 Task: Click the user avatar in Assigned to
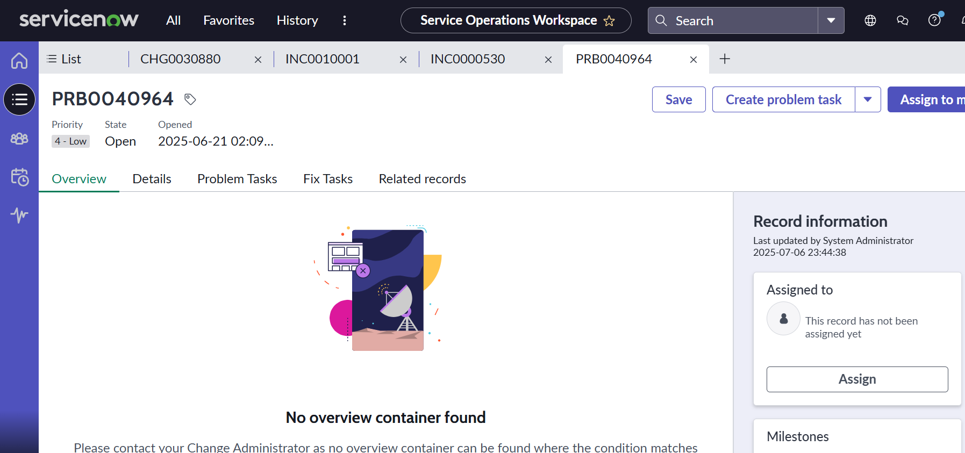[783, 319]
